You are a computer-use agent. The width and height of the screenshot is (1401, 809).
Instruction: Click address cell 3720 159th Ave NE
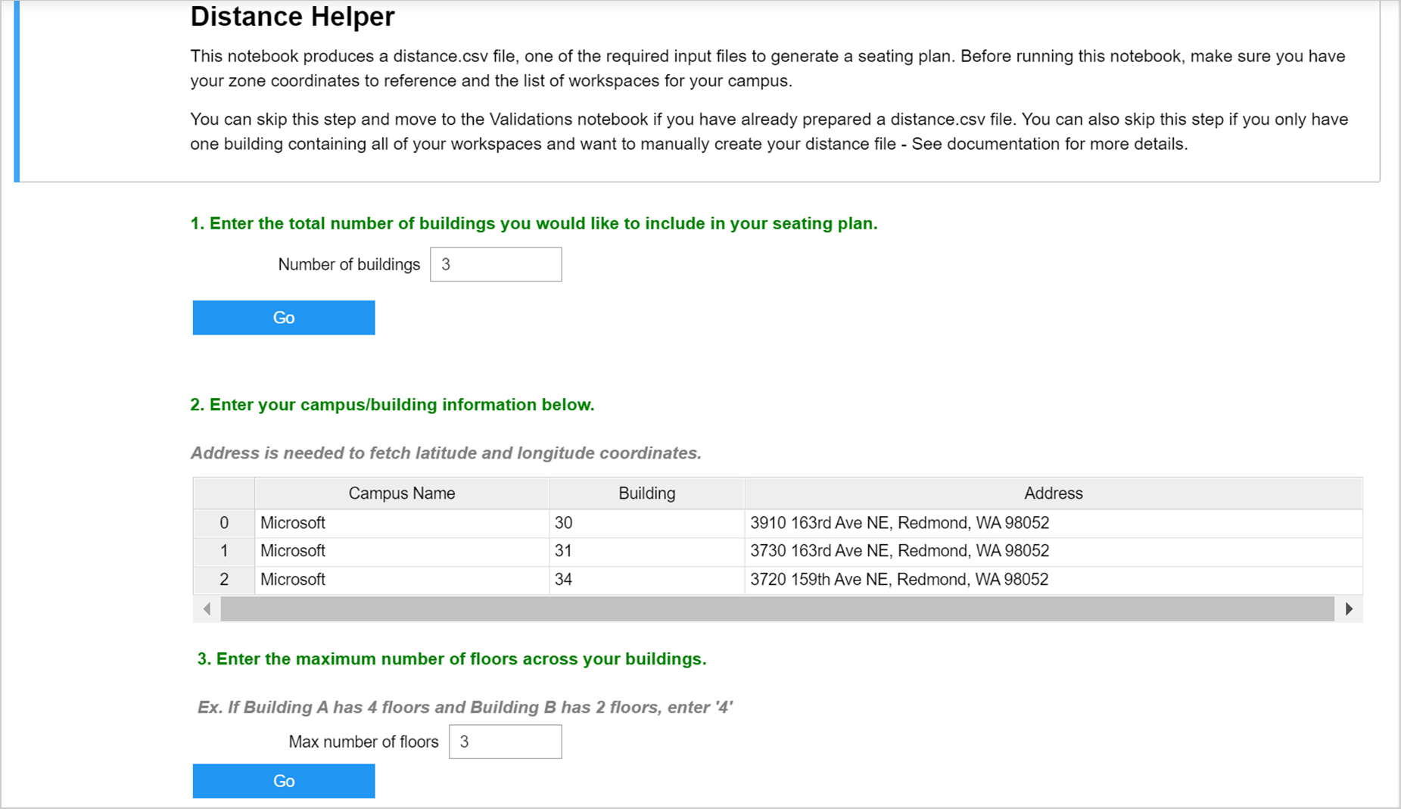(1053, 580)
